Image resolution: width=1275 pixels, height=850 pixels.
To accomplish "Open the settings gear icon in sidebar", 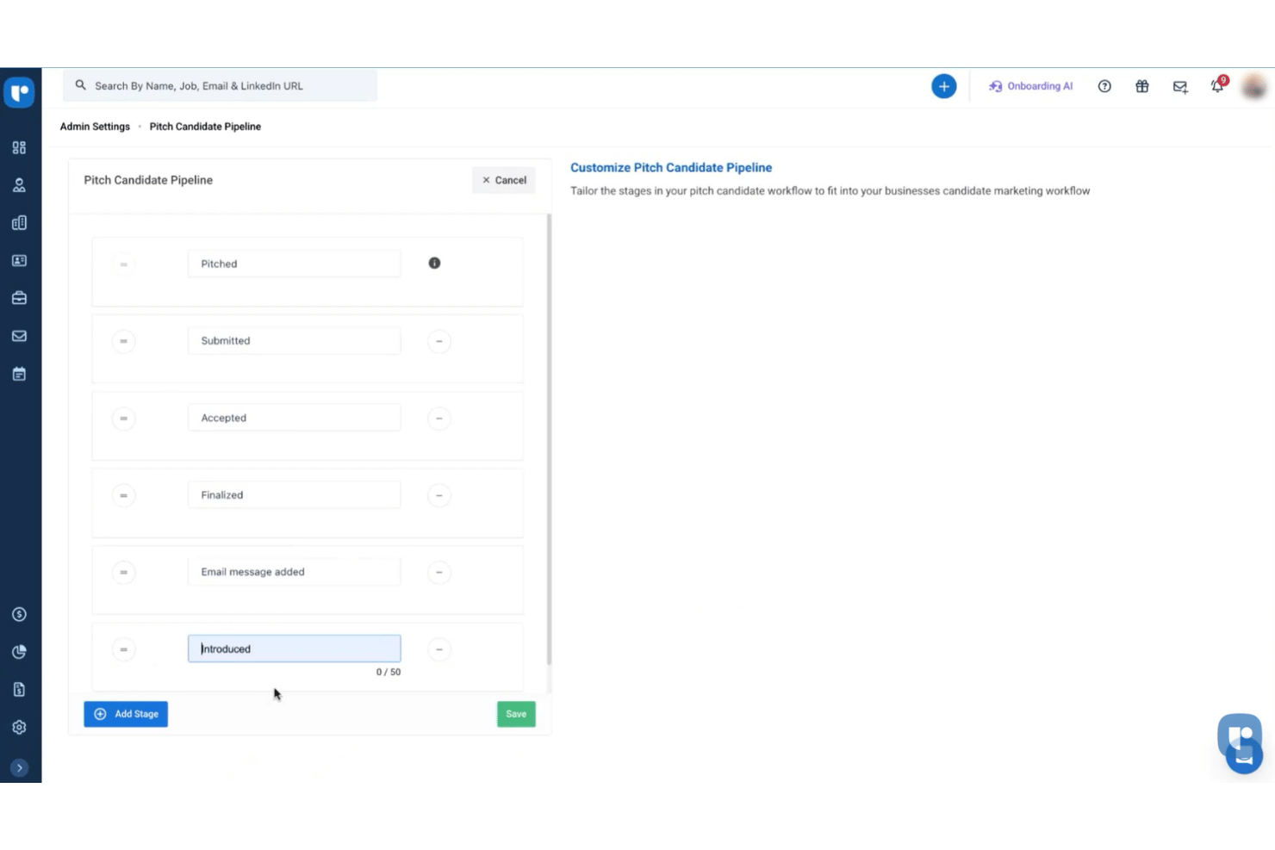I will tap(19, 727).
